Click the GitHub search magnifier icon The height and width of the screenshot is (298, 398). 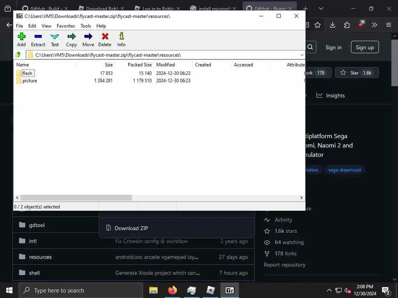pos(310,47)
